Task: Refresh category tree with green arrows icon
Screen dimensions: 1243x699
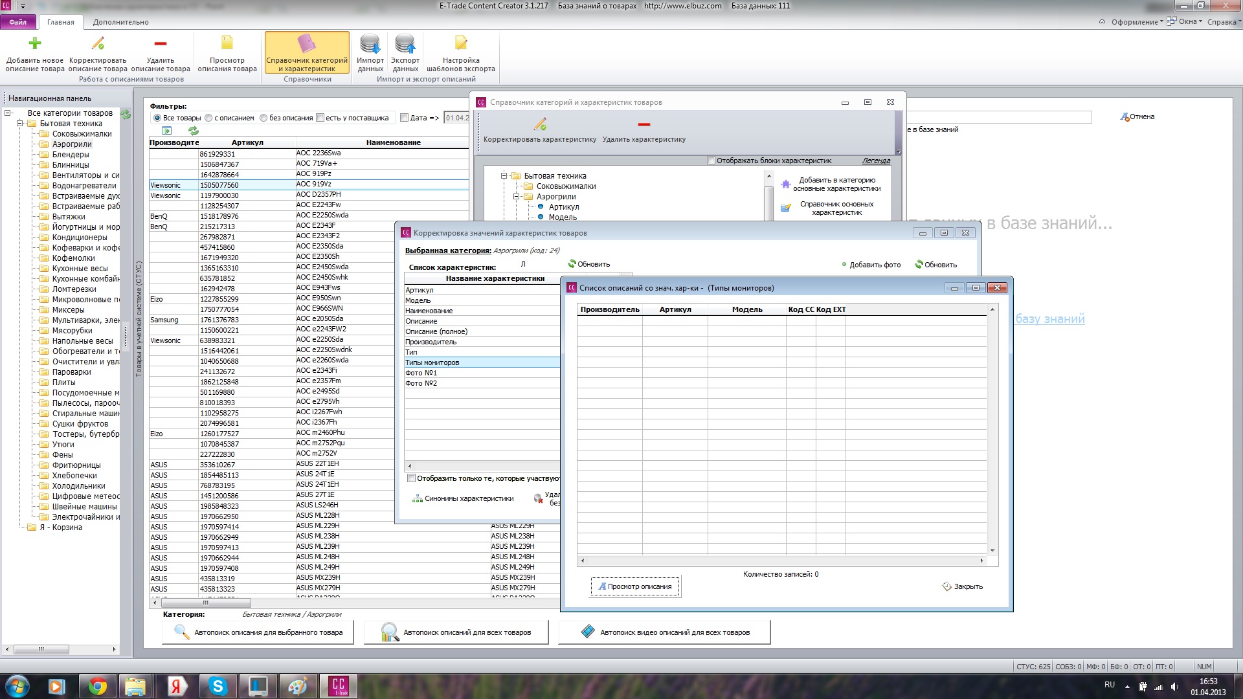Action: click(126, 114)
